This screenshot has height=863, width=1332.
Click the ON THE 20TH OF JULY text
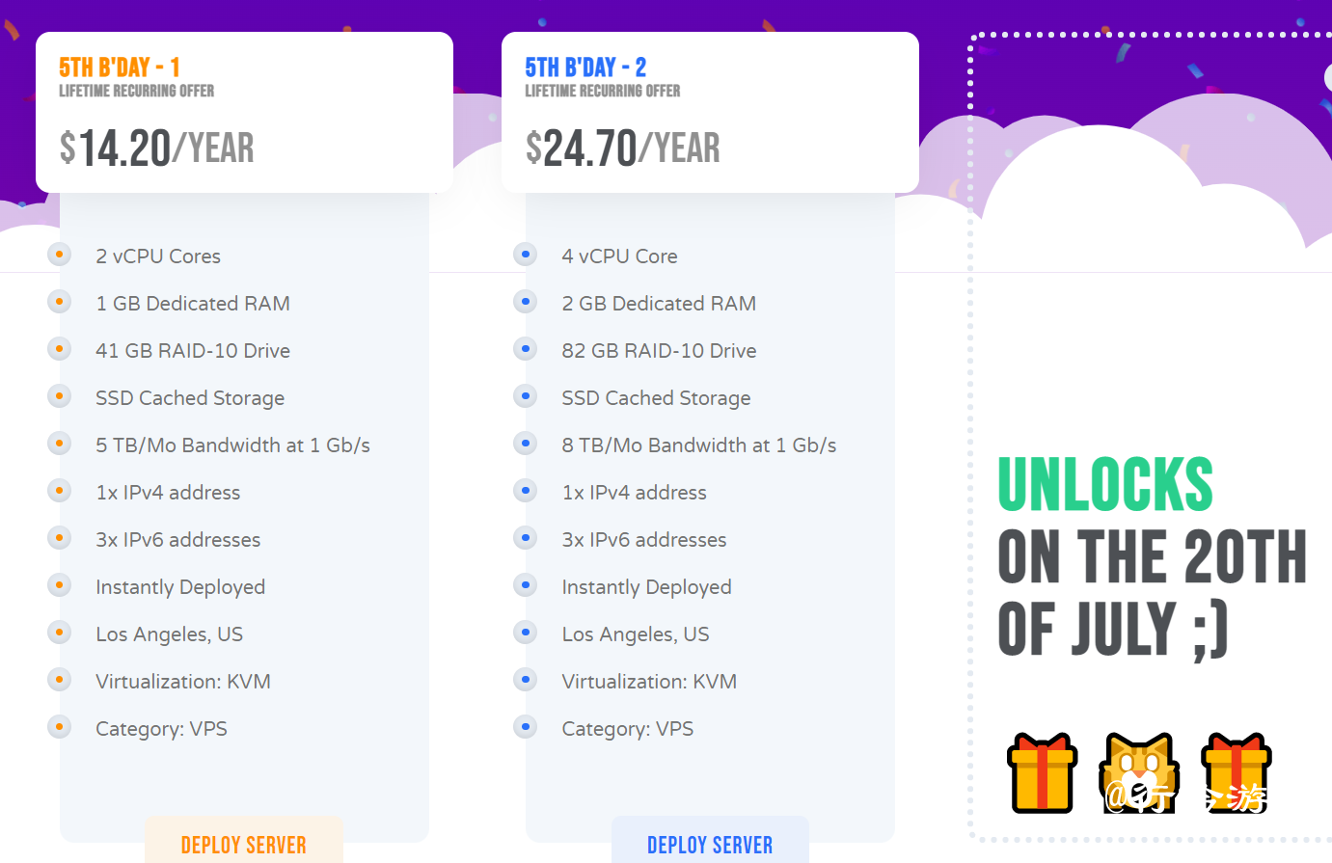pos(1152,593)
